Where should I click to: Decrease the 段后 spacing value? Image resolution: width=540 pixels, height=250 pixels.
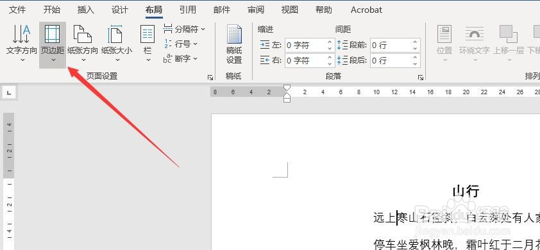click(416, 63)
